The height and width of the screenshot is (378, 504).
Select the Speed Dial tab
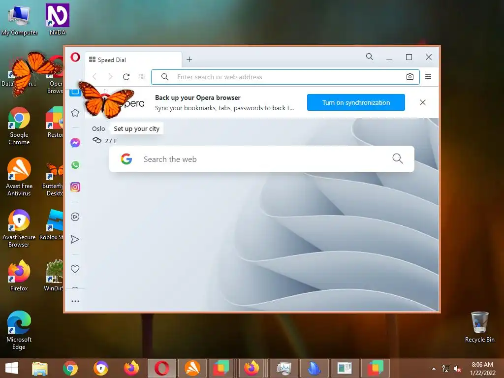pos(133,60)
